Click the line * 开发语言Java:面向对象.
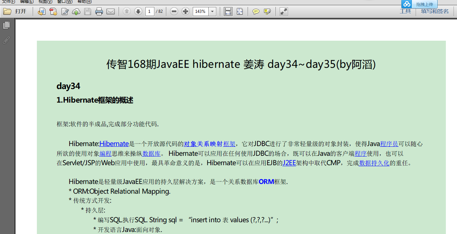The height and width of the screenshot is (234, 457). click(128, 229)
